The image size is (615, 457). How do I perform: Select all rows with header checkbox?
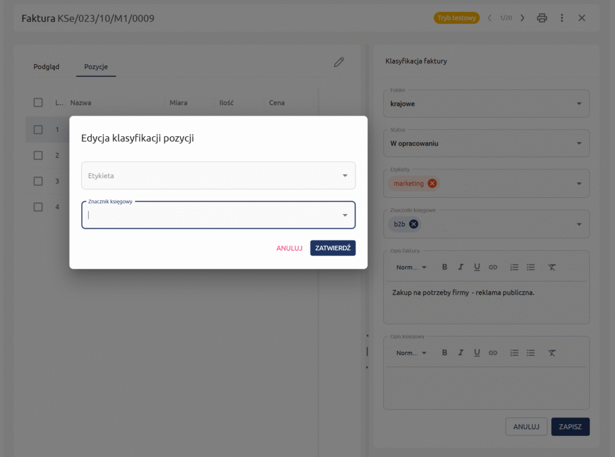pos(38,103)
